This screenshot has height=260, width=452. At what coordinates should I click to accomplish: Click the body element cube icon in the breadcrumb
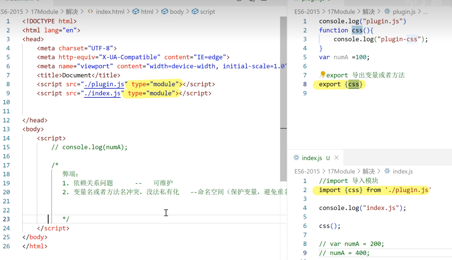click(165, 12)
